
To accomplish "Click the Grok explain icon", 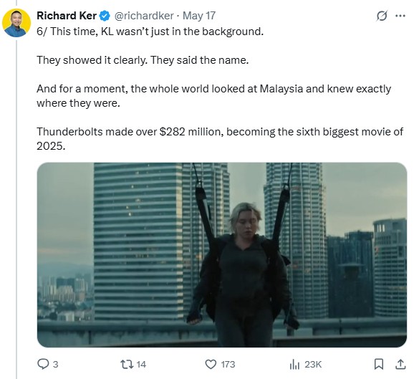I will [382, 16].
